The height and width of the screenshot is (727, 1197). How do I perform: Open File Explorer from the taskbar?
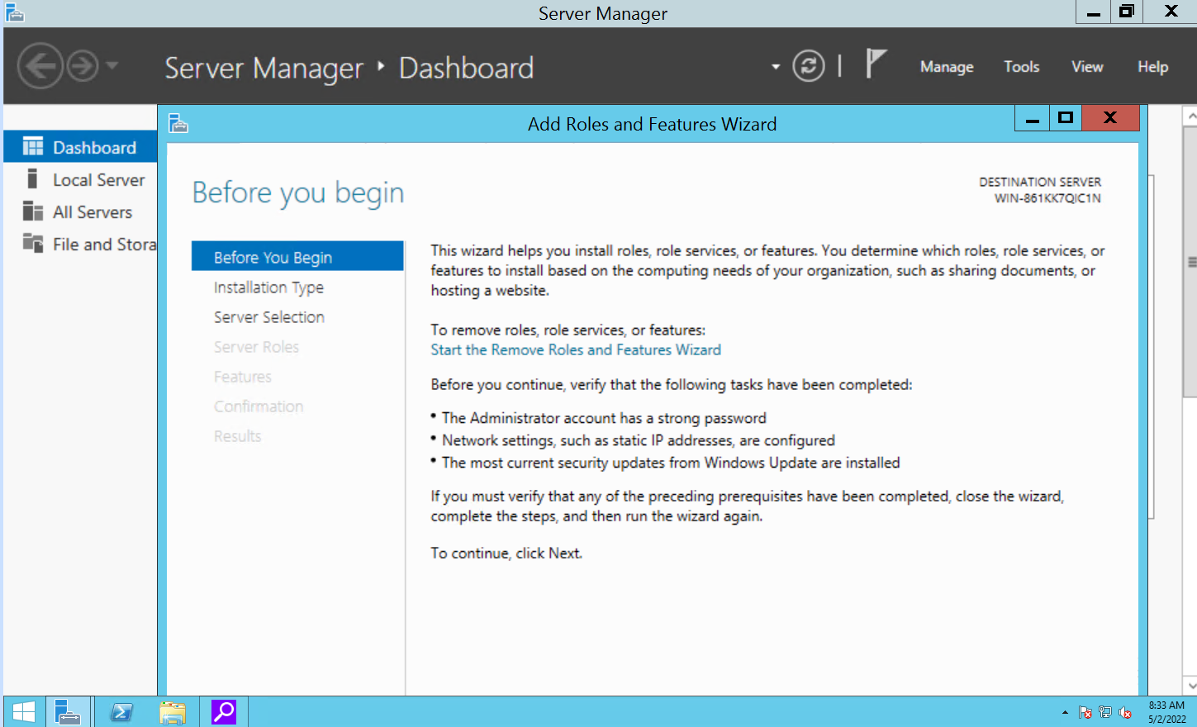173,712
